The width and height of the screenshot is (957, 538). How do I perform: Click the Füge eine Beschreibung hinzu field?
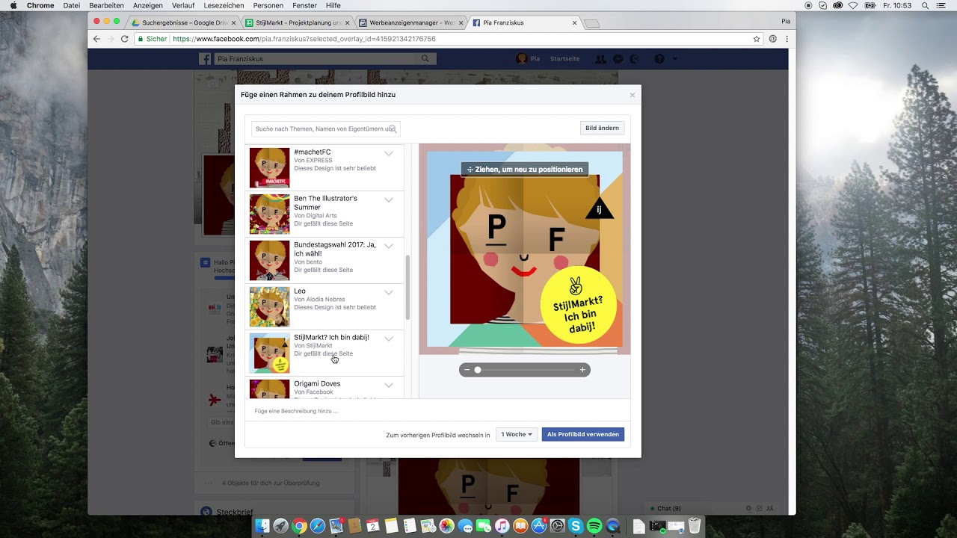coord(437,411)
